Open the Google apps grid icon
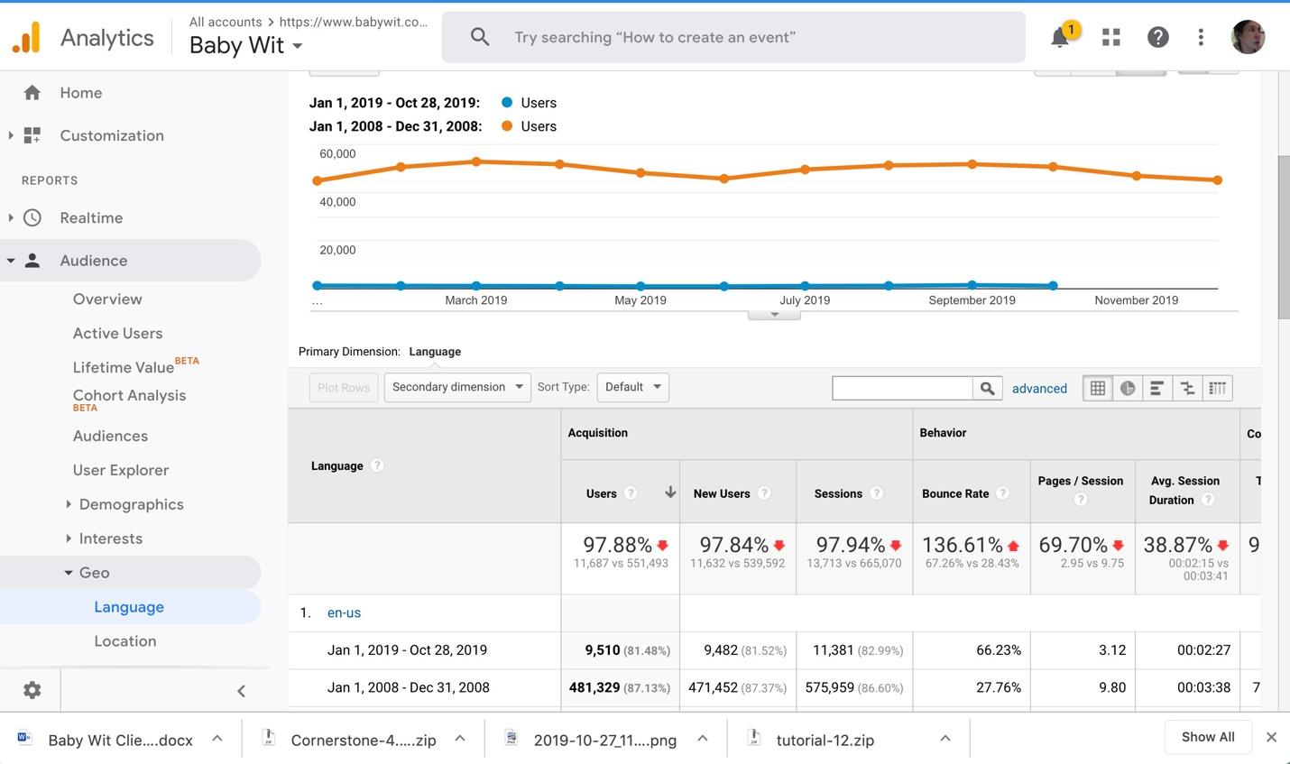This screenshot has height=764, width=1290. click(x=1111, y=37)
